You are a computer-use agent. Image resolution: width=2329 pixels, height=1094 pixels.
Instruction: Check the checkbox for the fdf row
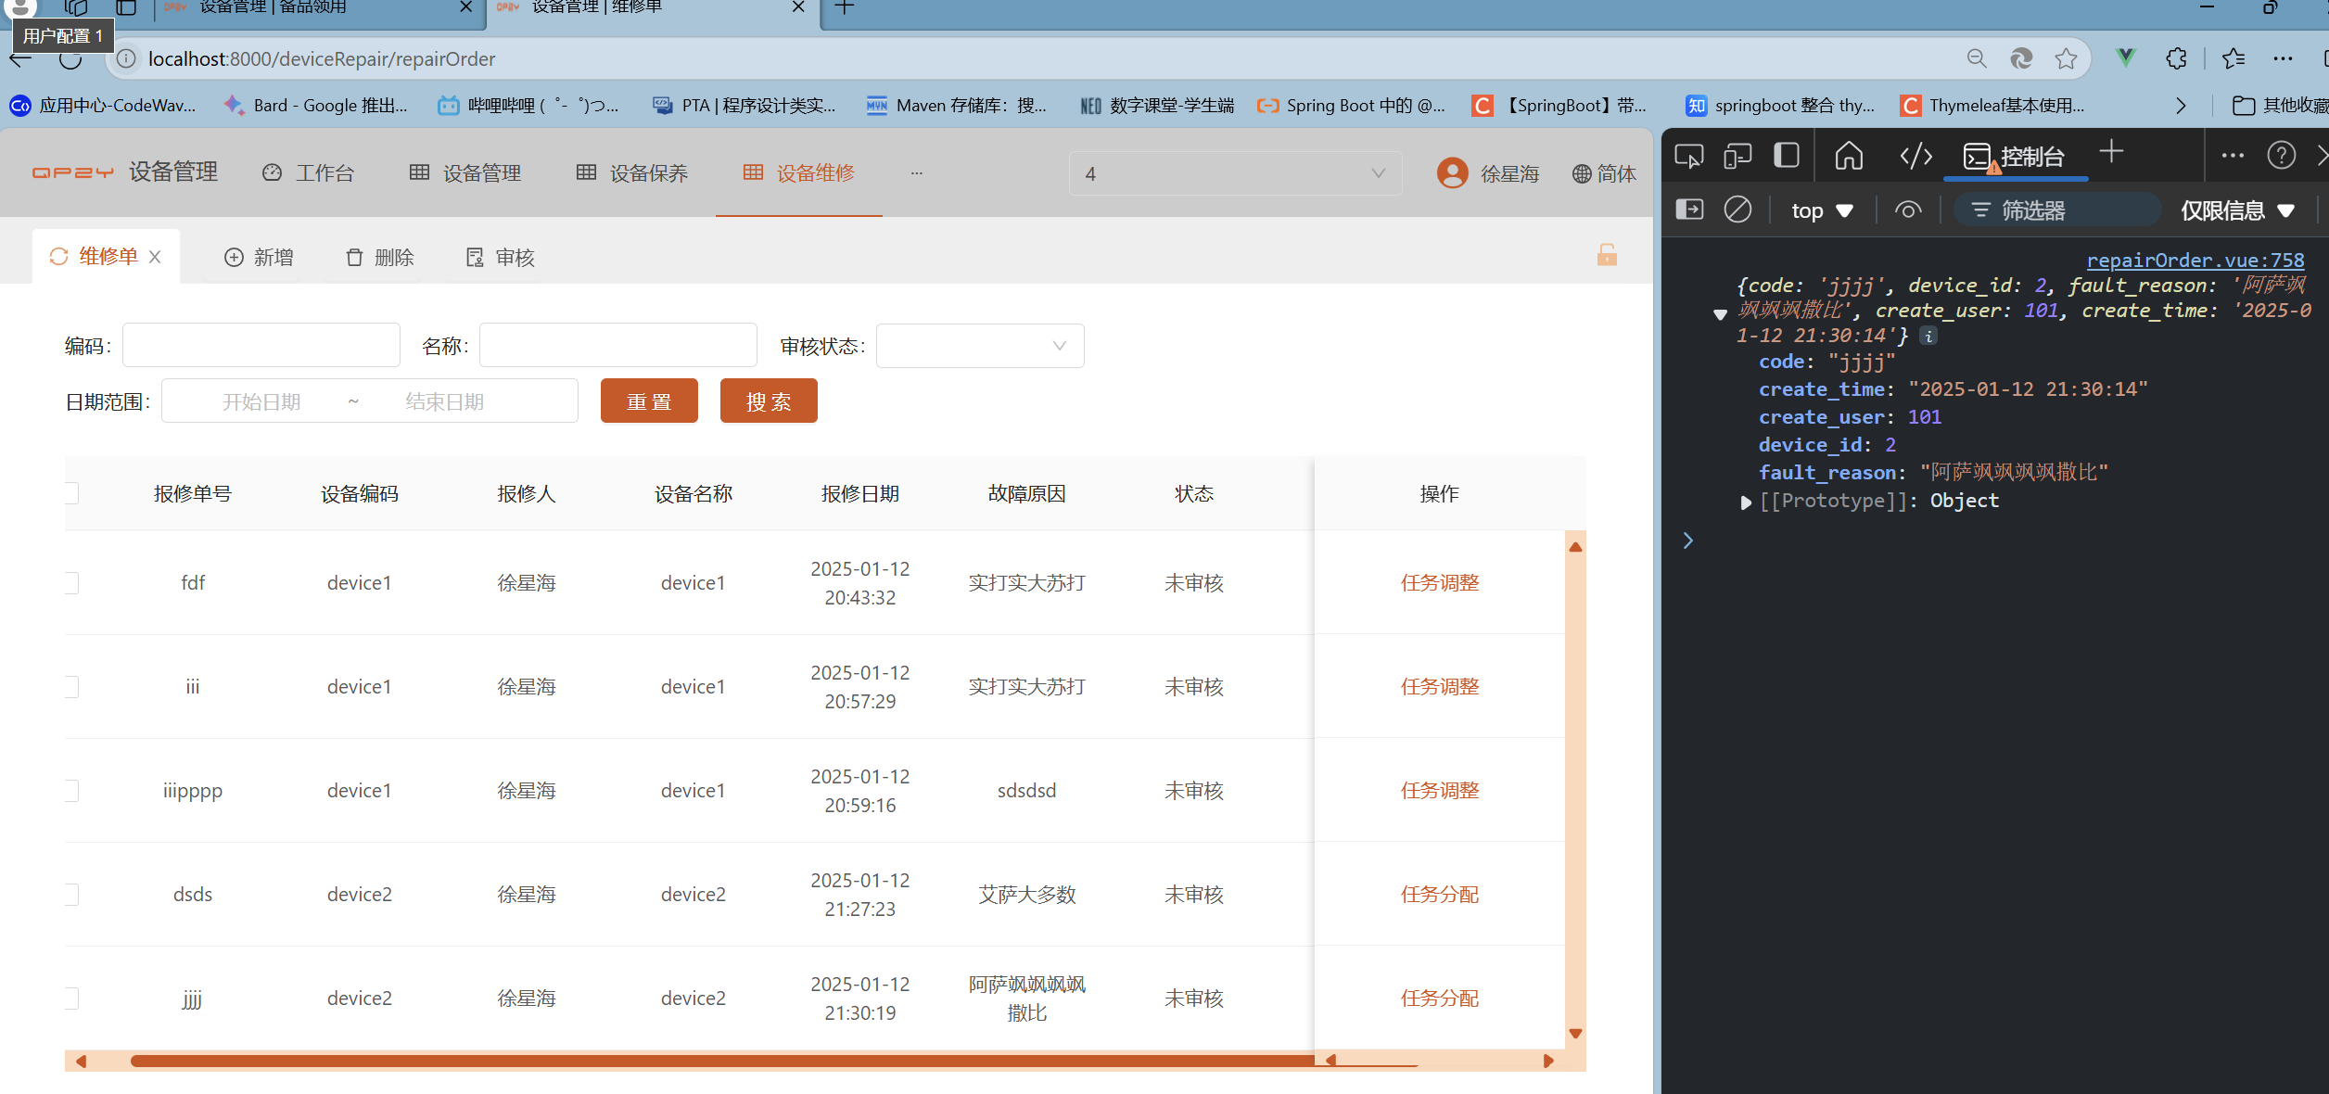[x=72, y=583]
